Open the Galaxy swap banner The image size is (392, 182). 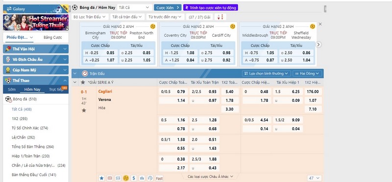click(36, 9)
